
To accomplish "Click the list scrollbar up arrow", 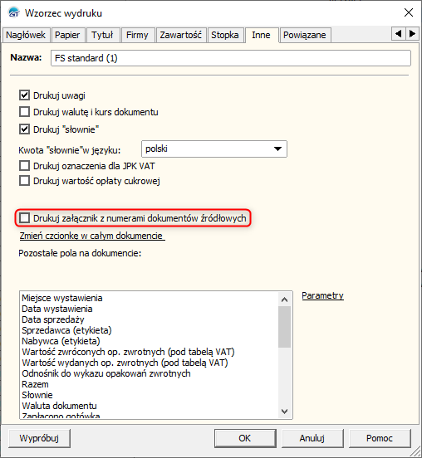I will (285, 300).
